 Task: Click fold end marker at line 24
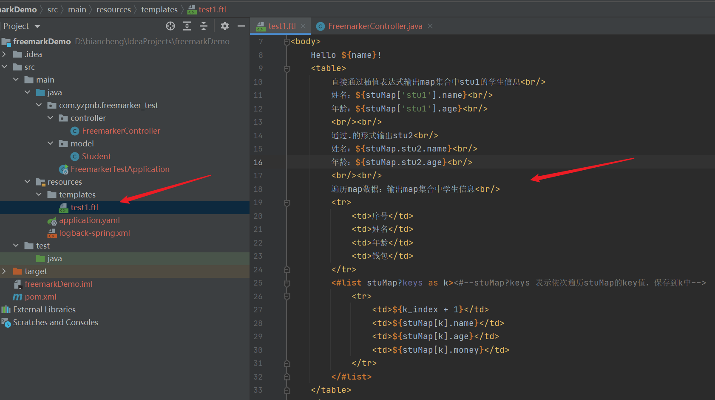[x=287, y=269]
